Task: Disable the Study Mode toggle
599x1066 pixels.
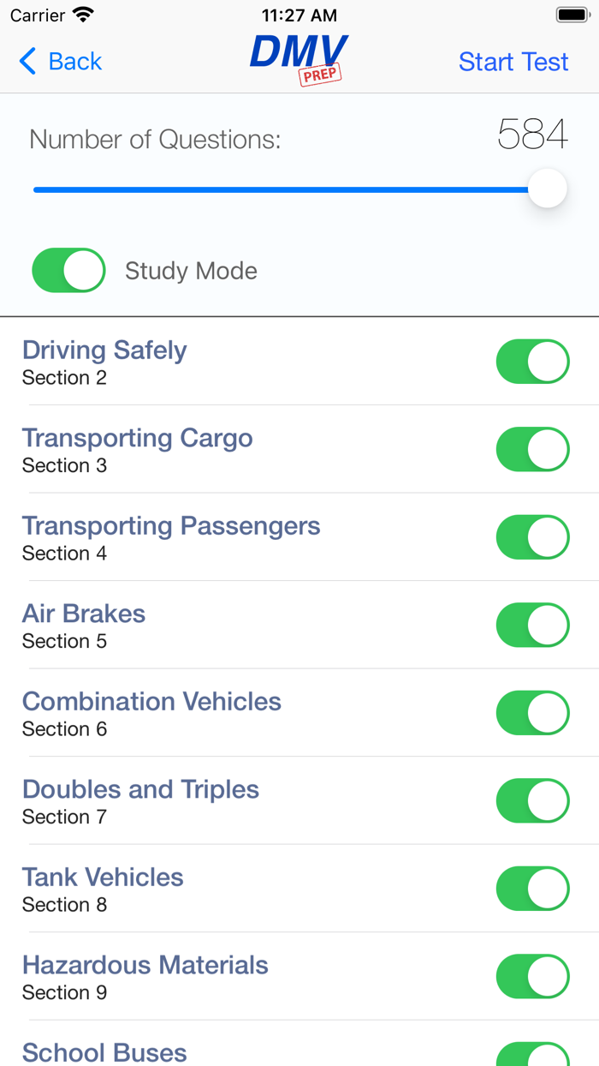Action: point(68,270)
